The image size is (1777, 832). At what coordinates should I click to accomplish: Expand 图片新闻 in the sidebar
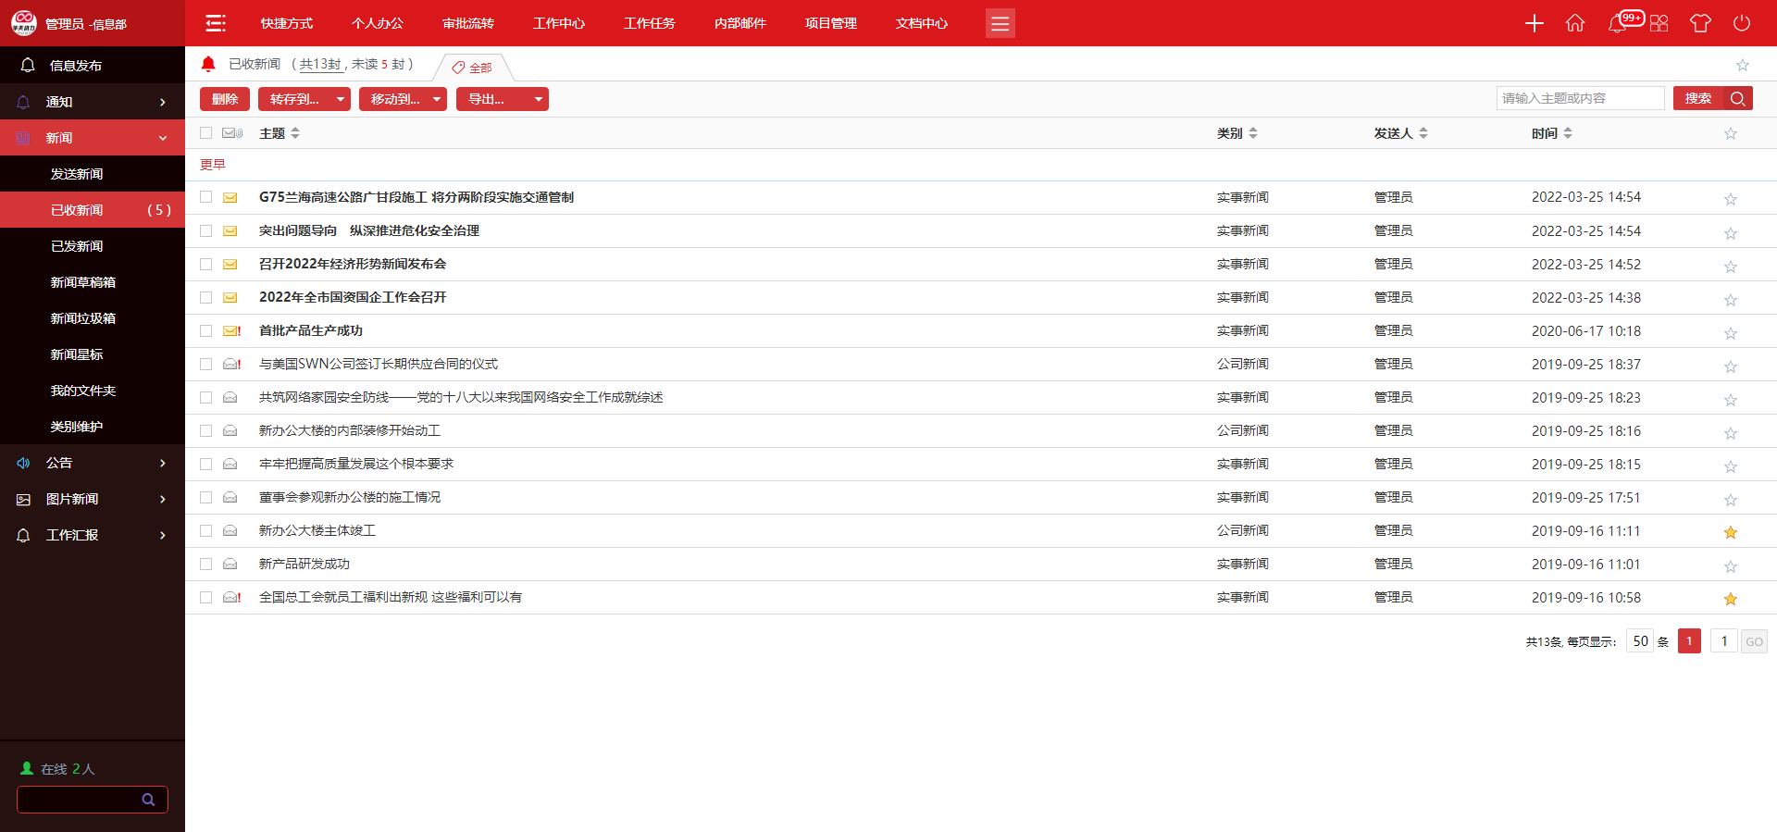coord(93,499)
